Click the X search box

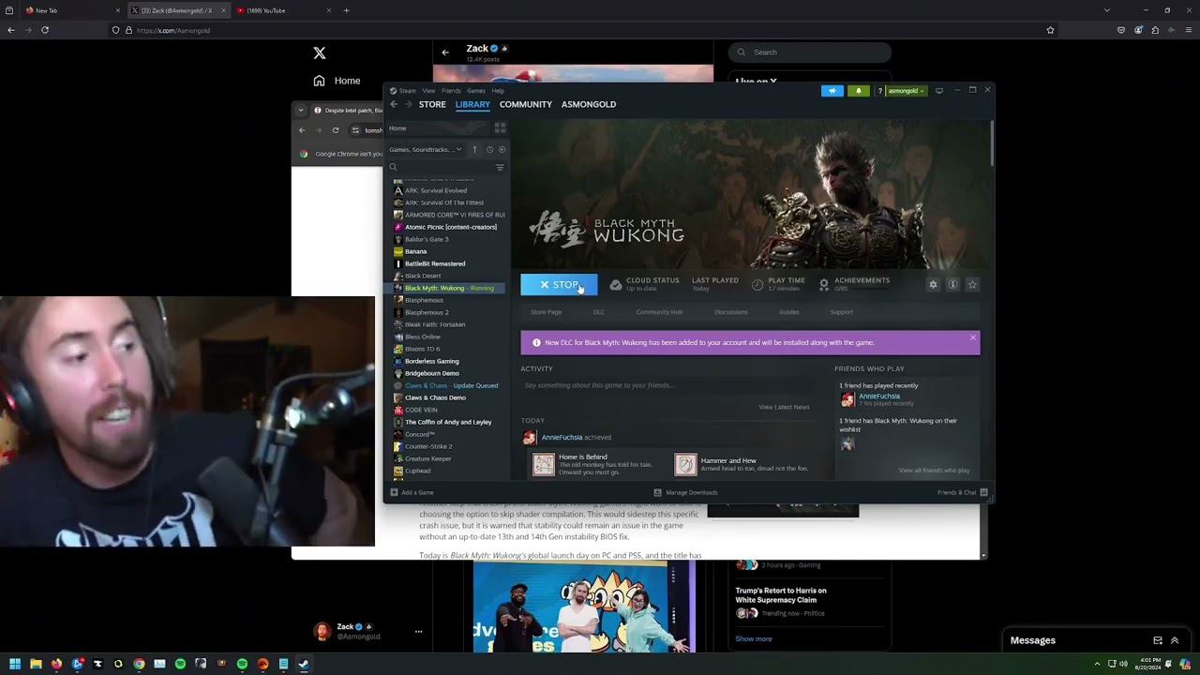[810, 52]
